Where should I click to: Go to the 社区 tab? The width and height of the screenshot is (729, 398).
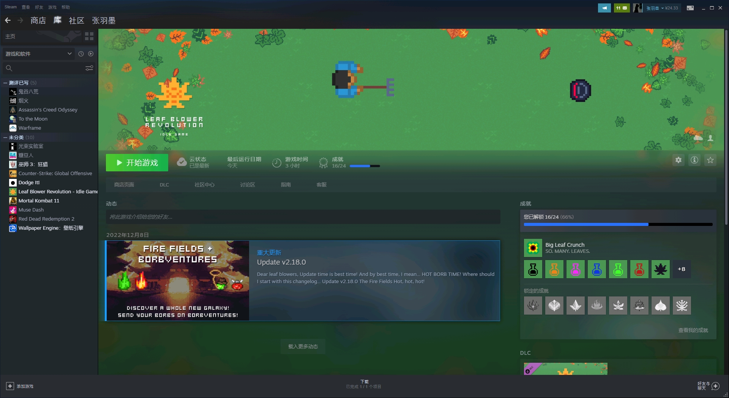click(76, 20)
